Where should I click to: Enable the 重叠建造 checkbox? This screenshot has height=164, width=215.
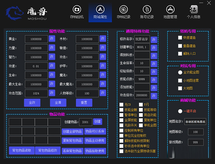coord(180,46)
